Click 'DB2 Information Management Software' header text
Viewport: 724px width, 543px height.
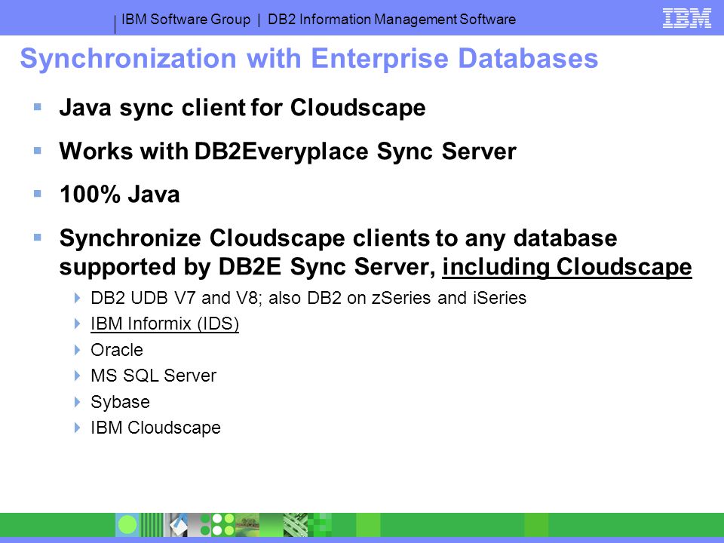[x=391, y=20]
